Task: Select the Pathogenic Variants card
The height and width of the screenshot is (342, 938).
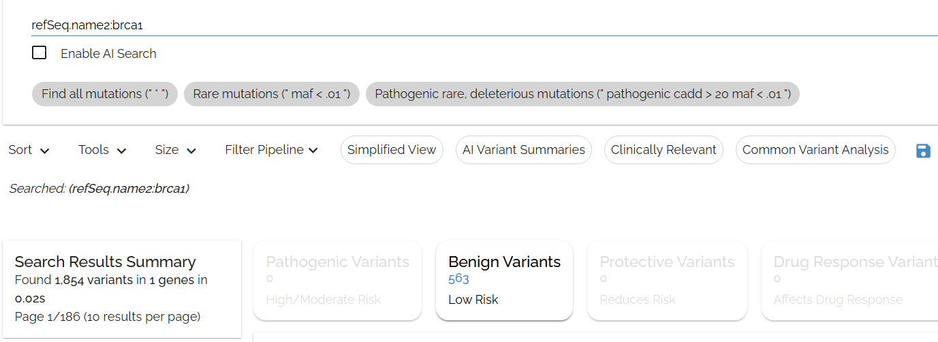Action: [337, 280]
